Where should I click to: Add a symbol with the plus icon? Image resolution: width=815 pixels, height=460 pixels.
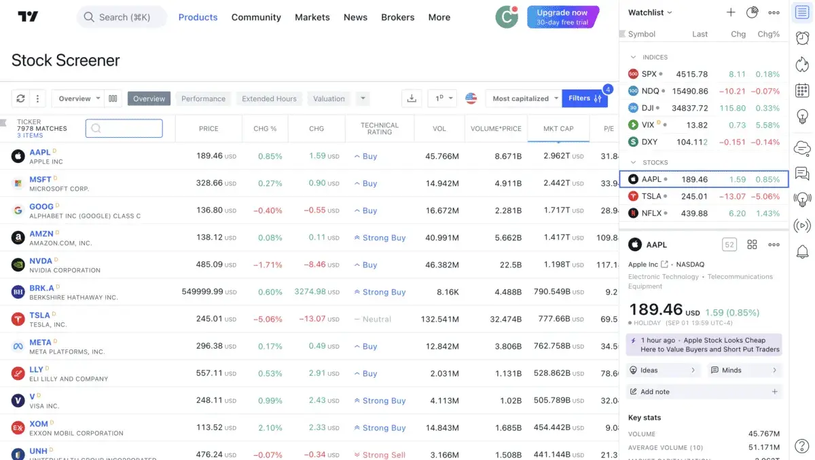(731, 12)
